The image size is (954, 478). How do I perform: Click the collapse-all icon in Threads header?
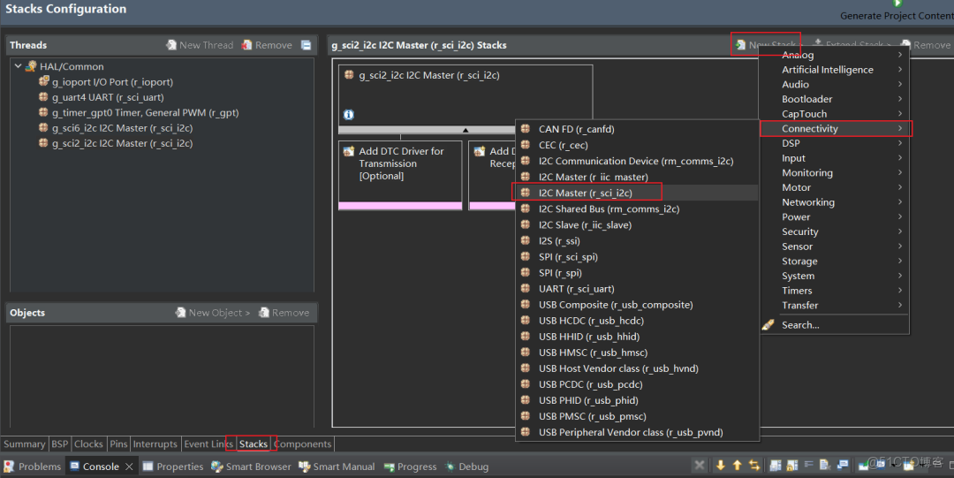click(x=306, y=45)
